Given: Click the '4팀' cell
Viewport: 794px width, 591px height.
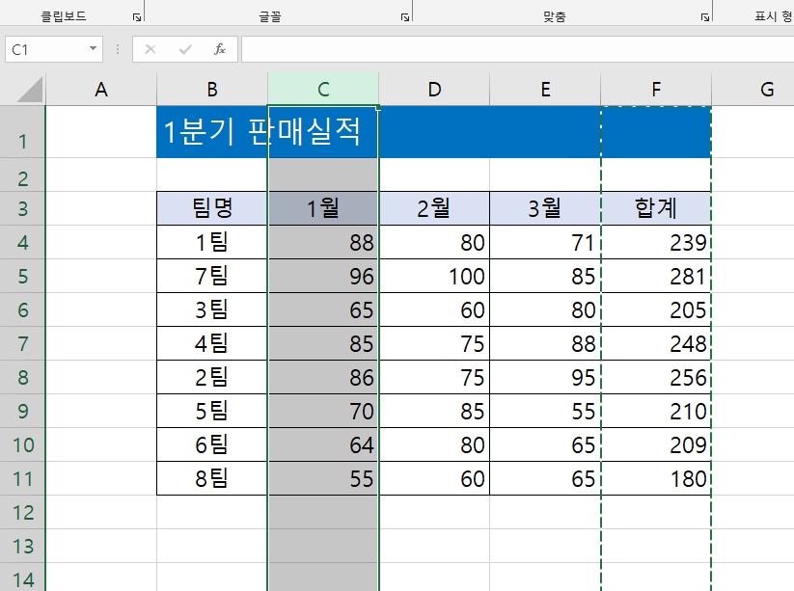Looking at the screenshot, I should [212, 343].
